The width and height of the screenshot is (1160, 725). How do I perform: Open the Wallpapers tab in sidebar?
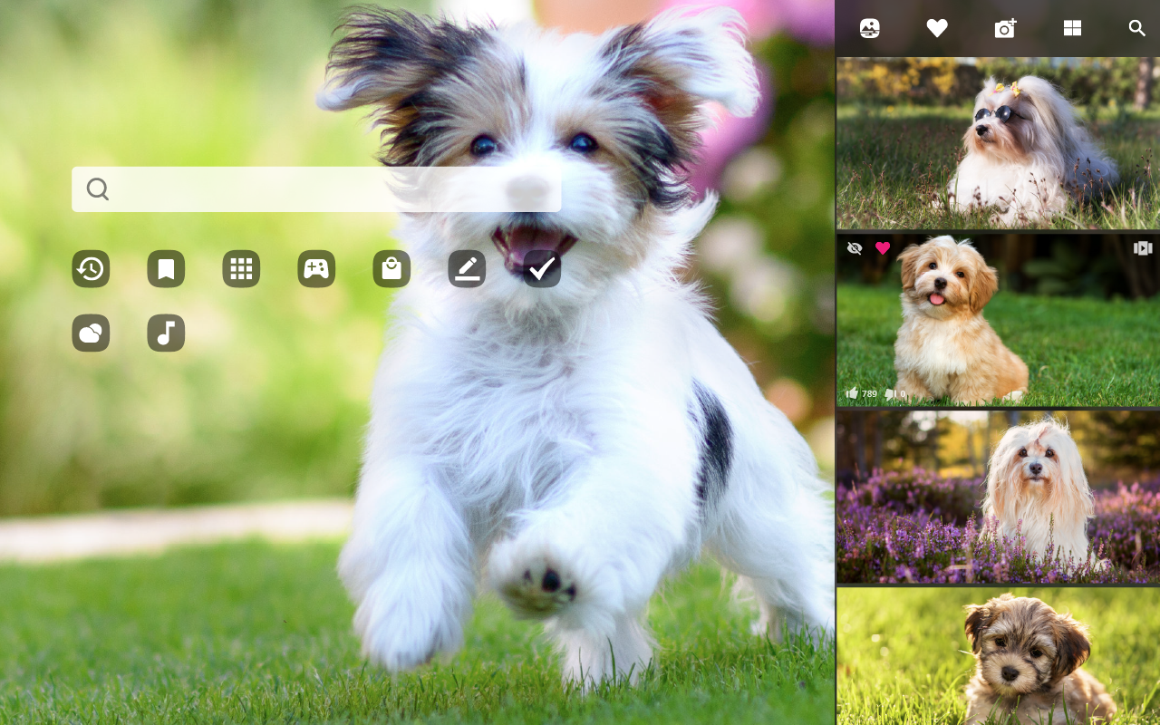[870, 28]
